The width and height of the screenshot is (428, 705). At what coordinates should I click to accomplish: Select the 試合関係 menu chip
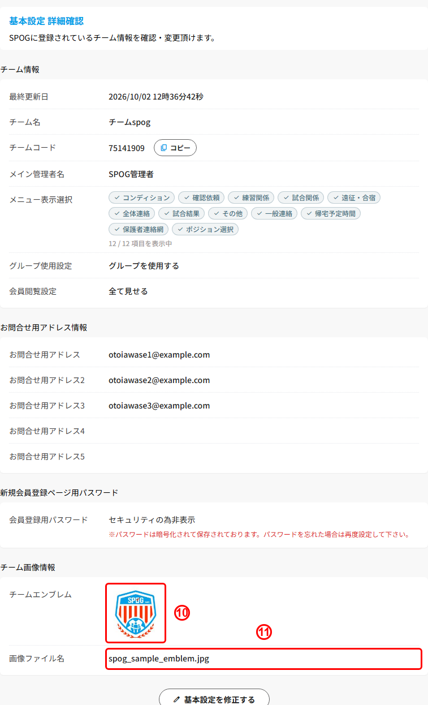pyautogui.click(x=301, y=197)
